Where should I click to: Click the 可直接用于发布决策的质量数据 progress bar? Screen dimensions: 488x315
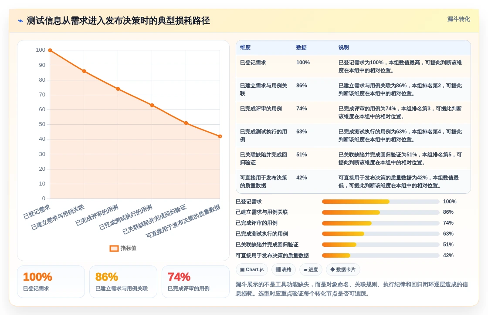click(381, 255)
